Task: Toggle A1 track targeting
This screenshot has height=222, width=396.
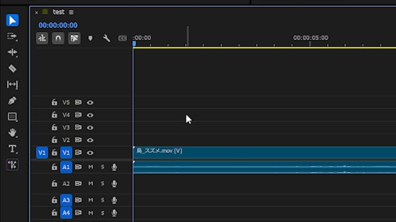Action: (66, 167)
